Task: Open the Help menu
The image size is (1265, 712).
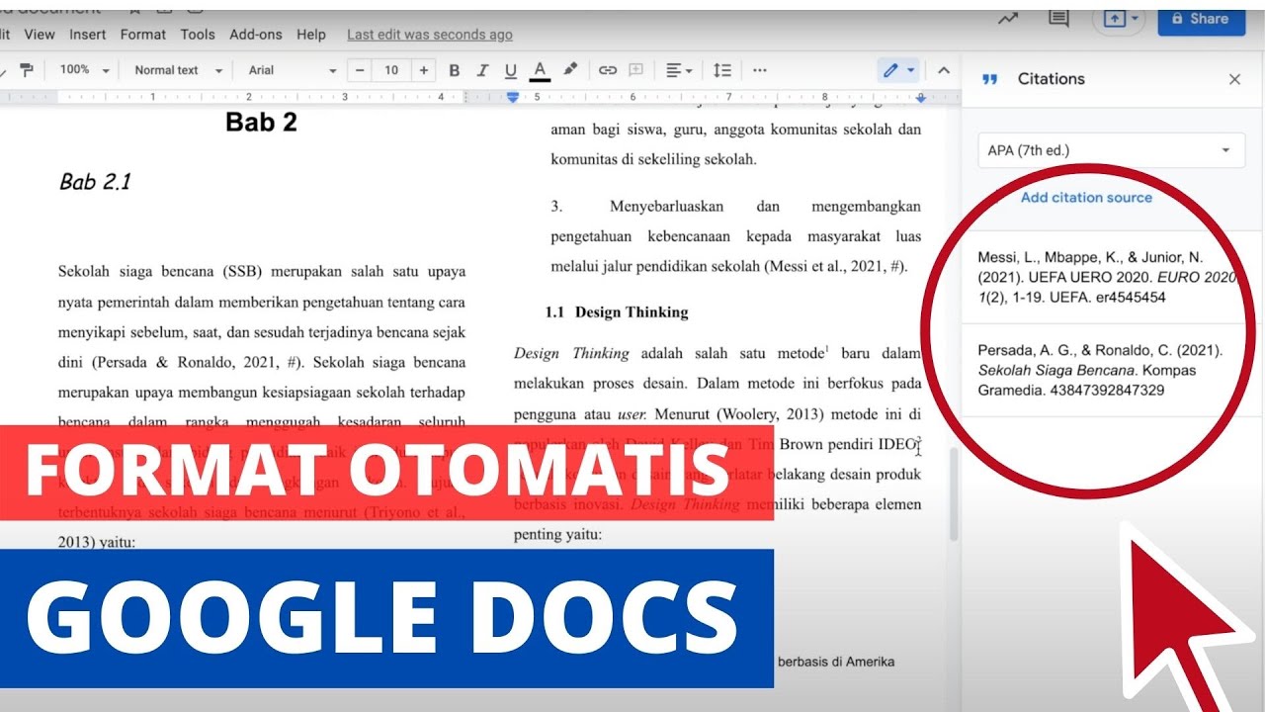Action: point(311,35)
